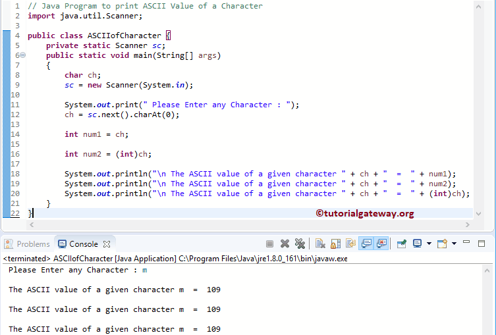Click 'new Scanner(System.in)' on line 9
This screenshot has width=496, height=335.
[x=138, y=85]
